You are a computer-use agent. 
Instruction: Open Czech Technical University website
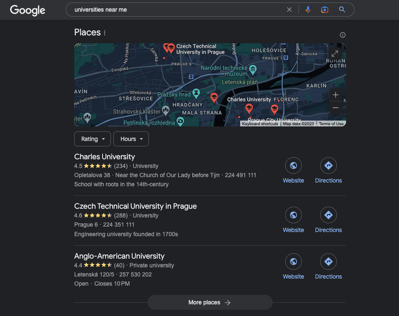coord(294,220)
